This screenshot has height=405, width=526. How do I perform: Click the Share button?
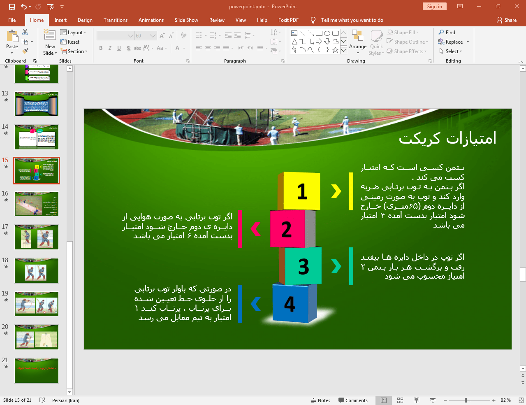click(x=507, y=20)
